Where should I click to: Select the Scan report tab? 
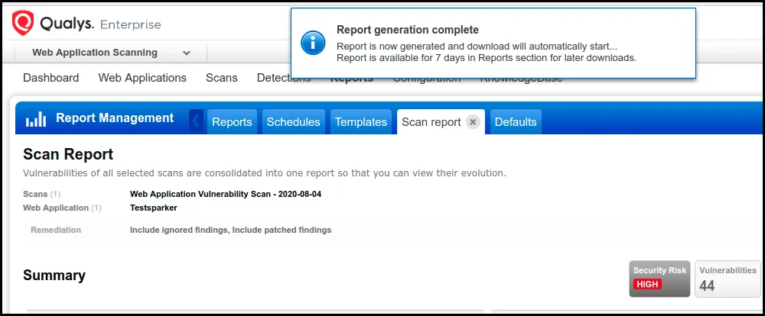pyautogui.click(x=431, y=121)
